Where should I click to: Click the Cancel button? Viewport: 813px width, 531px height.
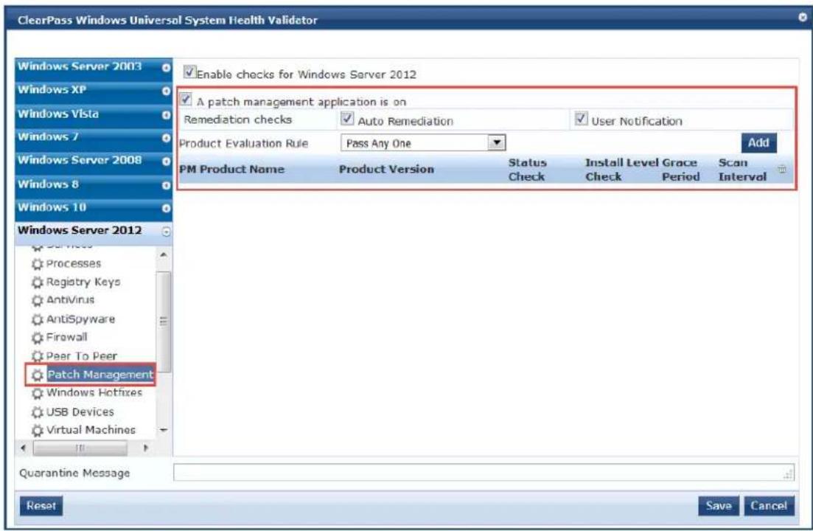click(769, 506)
